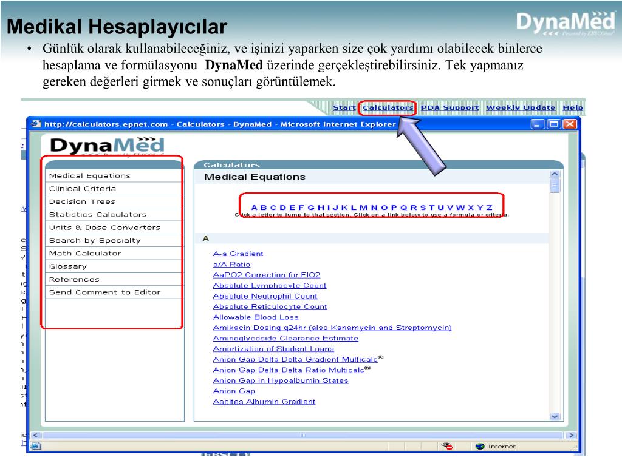Maximize the Internet Explorer window
622x466 pixels.
tap(554, 124)
